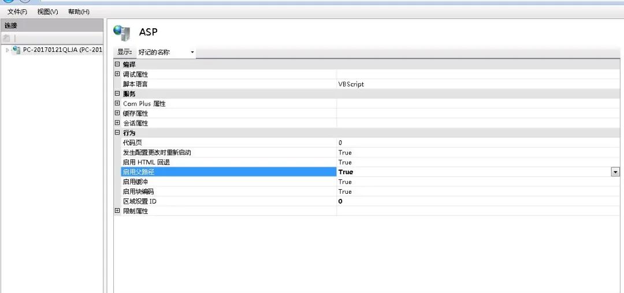Viewport: 624px width, 293px height.
Task: Open the 帮助(H) menu
Action: tap(79, 12)
